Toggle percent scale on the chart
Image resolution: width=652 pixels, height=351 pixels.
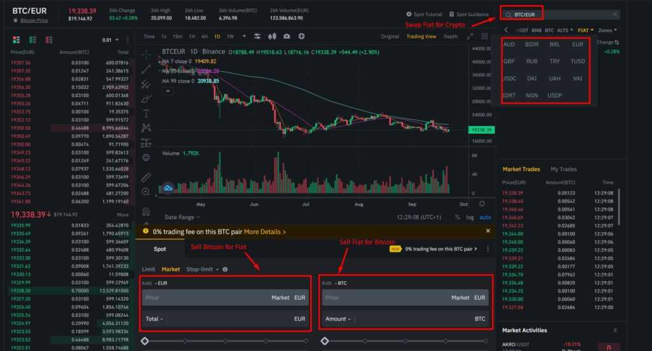click(457, 217)
